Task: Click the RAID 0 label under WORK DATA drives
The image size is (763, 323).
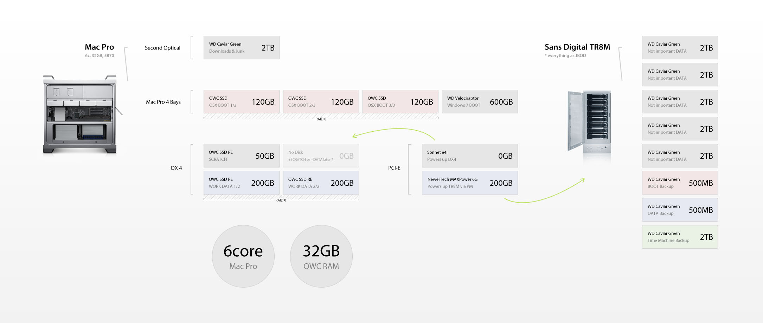Action: [281, 200]
